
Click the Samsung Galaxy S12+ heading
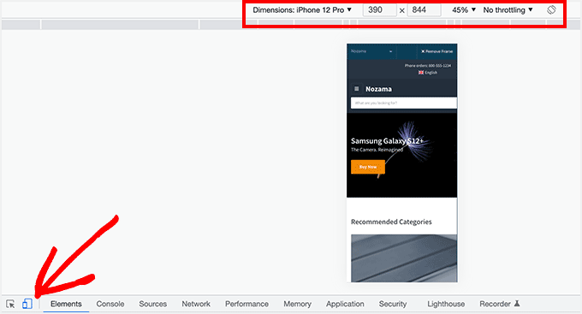click(387, 141)
